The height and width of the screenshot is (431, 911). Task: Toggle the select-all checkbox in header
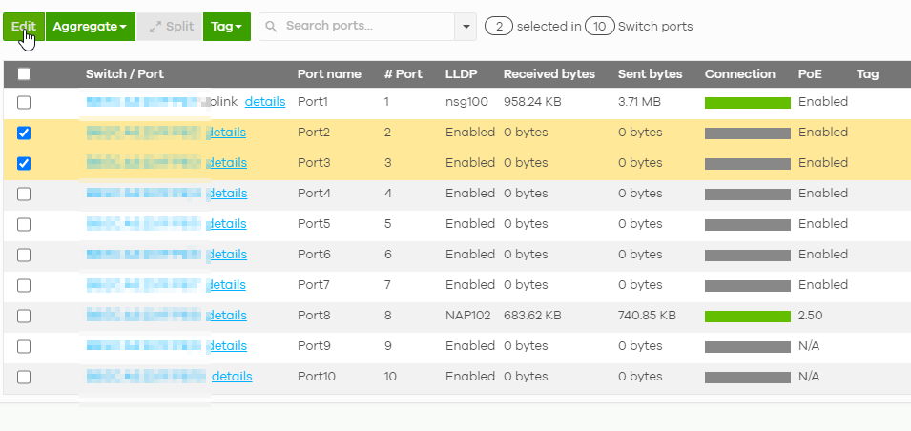[24, 74]
